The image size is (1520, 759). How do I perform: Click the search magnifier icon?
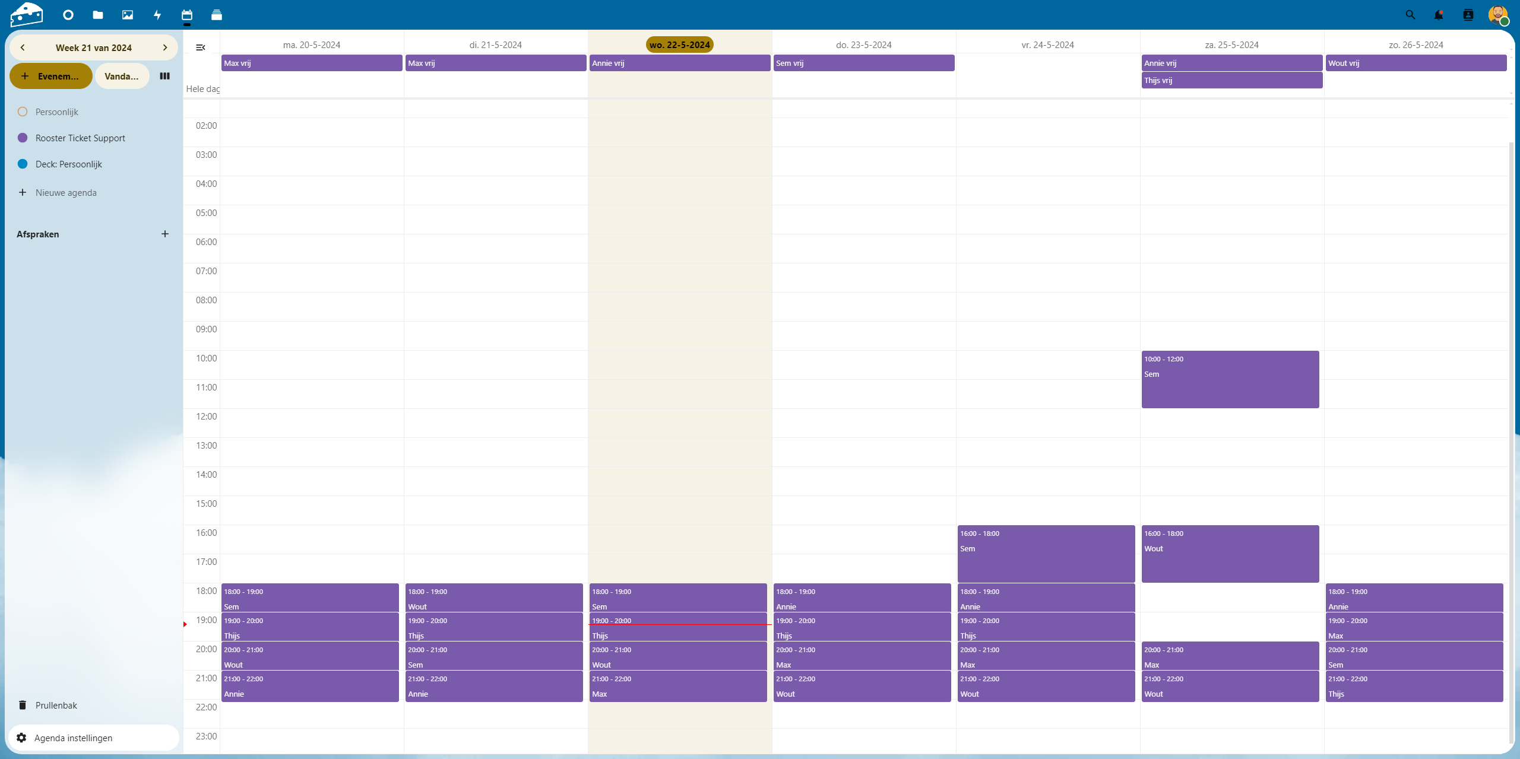[x=1410, y=15]
